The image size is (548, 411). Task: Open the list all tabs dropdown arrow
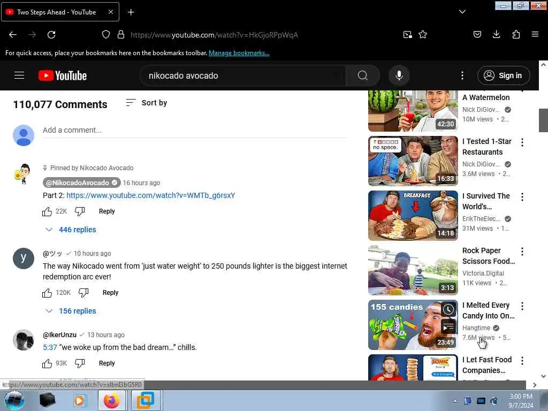click(462, 12)
